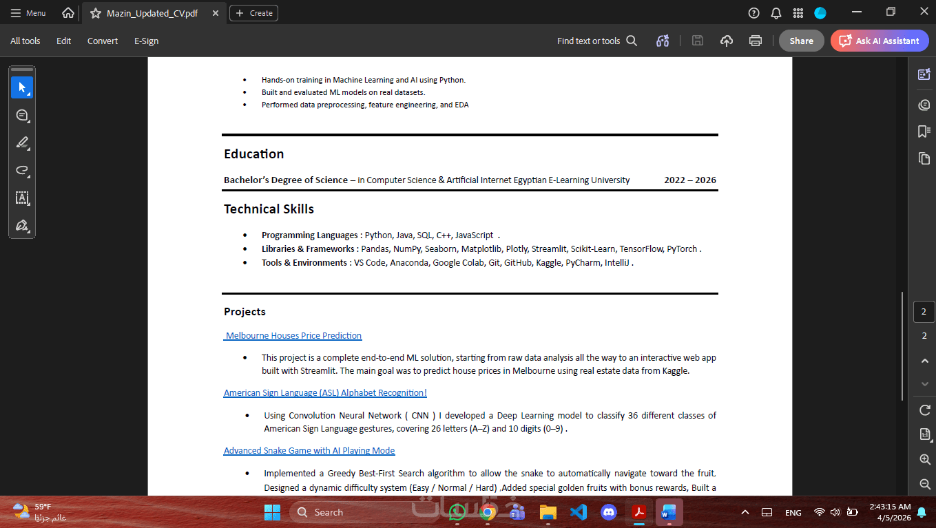Go to the Acrobat Home view

[67, 13]
